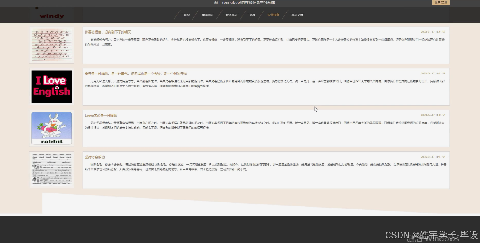Click the timestamp on the Leave未必 notice
Viewport: 480px width, 243px height.
pyautogui.click(x=433, y=115)
